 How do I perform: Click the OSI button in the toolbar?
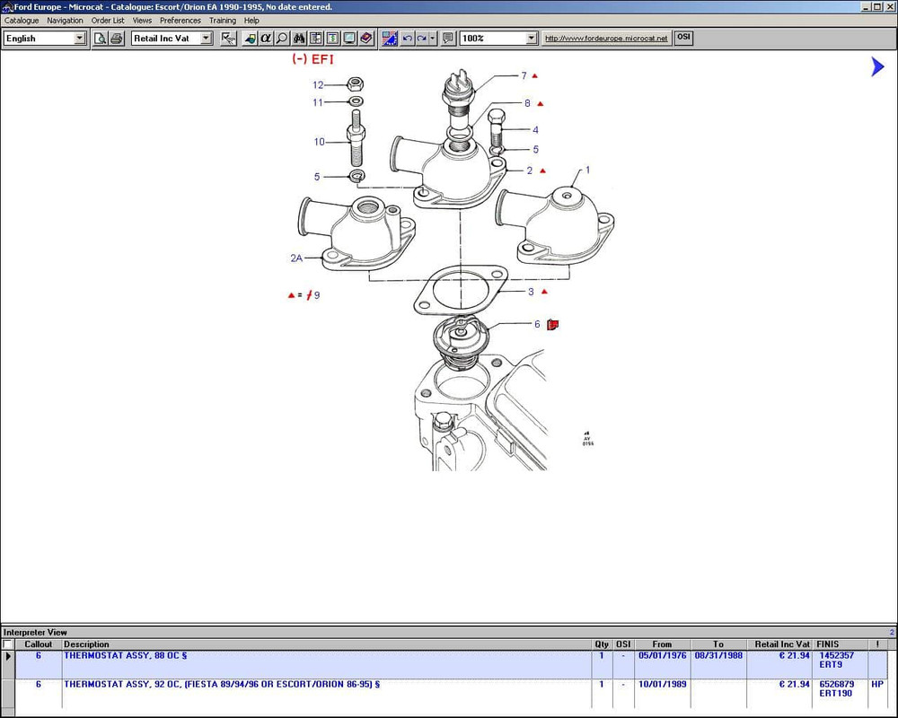click(683, 38)
